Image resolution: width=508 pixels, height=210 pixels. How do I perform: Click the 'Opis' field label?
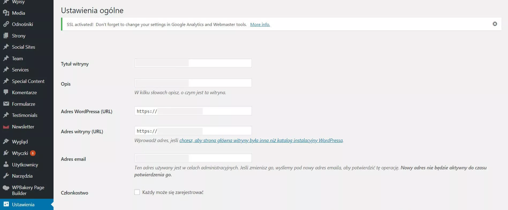click(x=66, y=84)
